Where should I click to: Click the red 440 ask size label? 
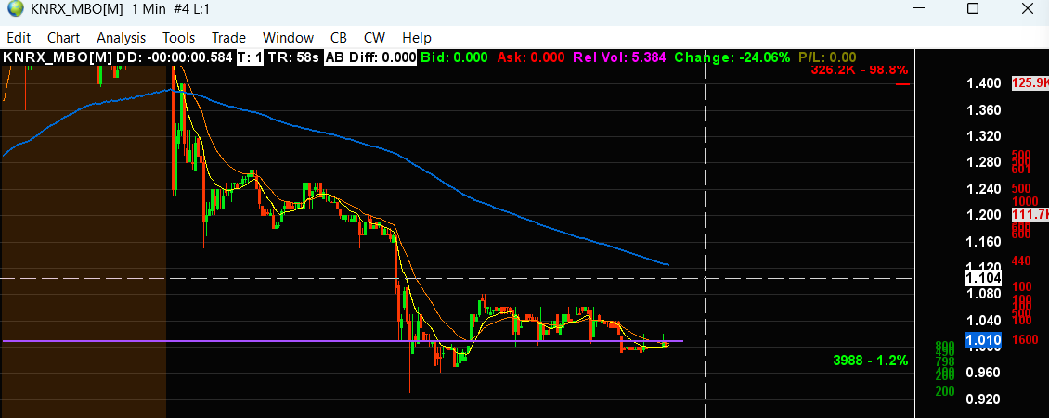[x=1021, y=261]
